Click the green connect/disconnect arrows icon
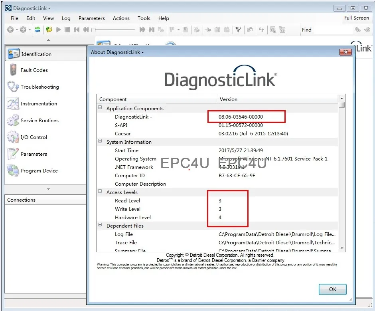The image size is (375, 311). click(37, 30)
